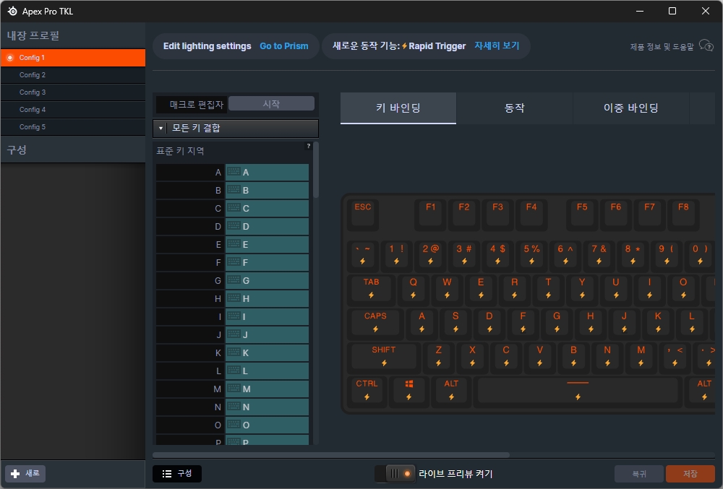Select the TAB key on keyboard layout
Screen dimensions: 723x489
click(371, 289)
